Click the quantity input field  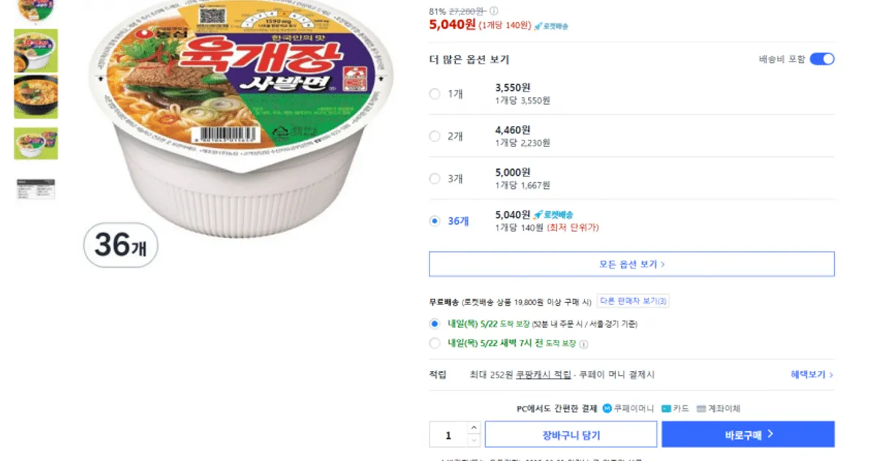[x=449, y=435]
